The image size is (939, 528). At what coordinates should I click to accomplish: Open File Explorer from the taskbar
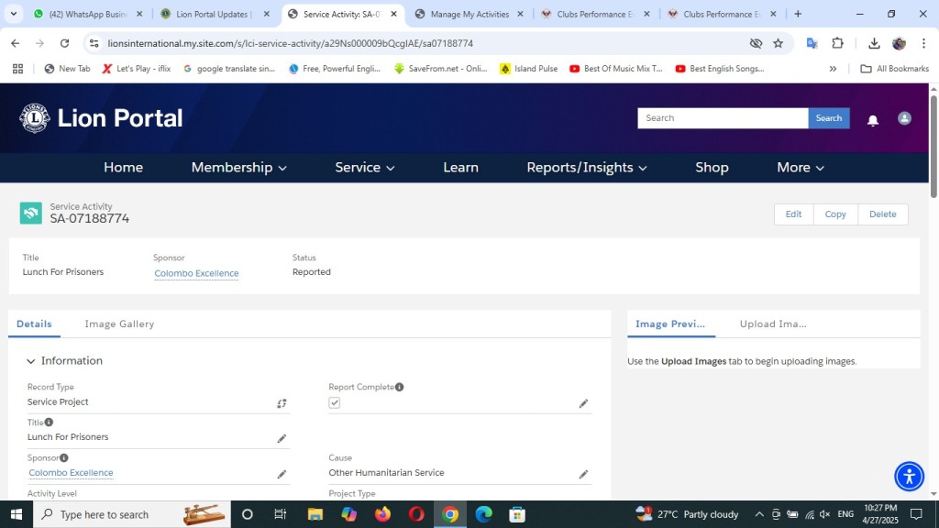[x=315, y=514]
